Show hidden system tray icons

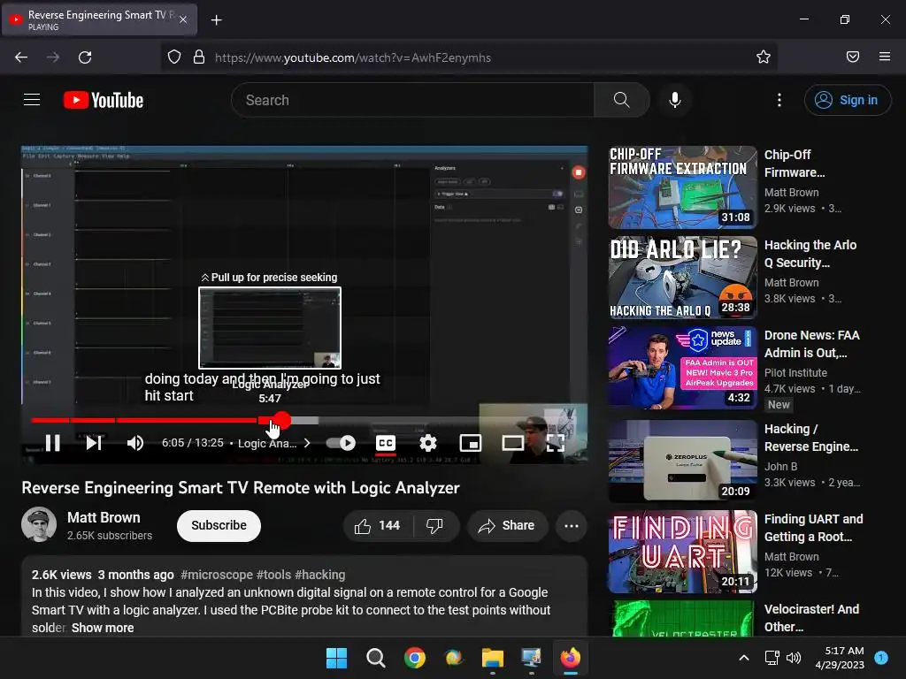click(744, 658)
